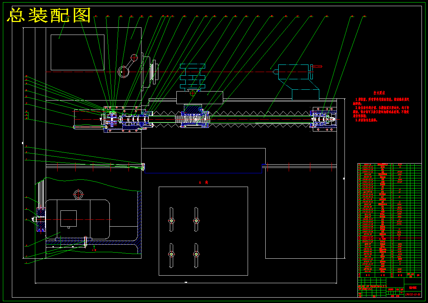Click the CM6132-03-00 drawing number
Viewport: 428px width, 303px height.
pos(413,294)
